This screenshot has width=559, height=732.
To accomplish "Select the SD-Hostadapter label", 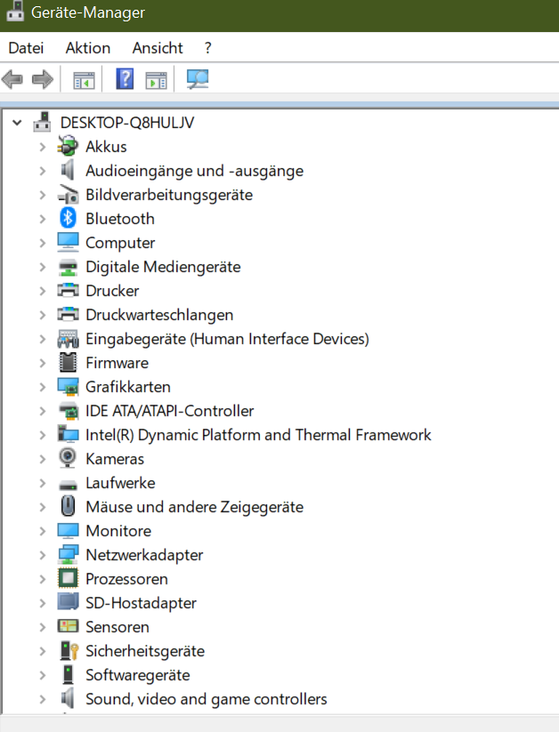I will coord(141,603).
